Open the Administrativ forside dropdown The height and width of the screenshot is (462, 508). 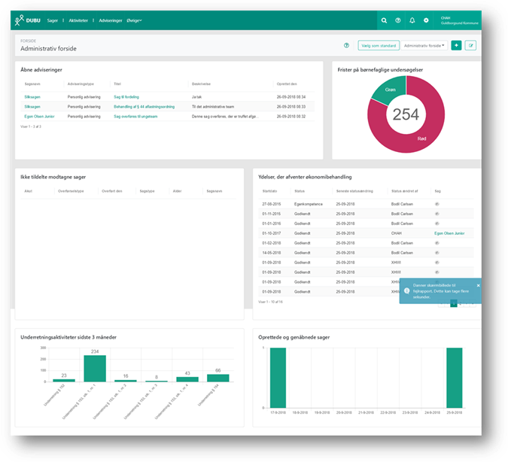pyautogui.click(x=424, y=46)
